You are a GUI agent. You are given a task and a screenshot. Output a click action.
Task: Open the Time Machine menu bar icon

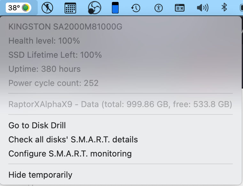point(136,8)
